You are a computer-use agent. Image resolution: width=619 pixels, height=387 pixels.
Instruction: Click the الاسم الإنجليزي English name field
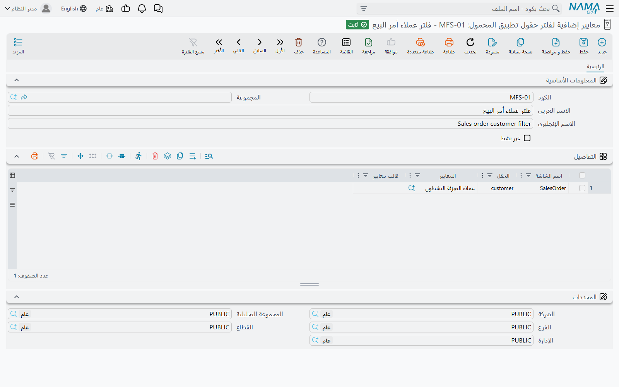pyautogui.click(x=270, y=123)
